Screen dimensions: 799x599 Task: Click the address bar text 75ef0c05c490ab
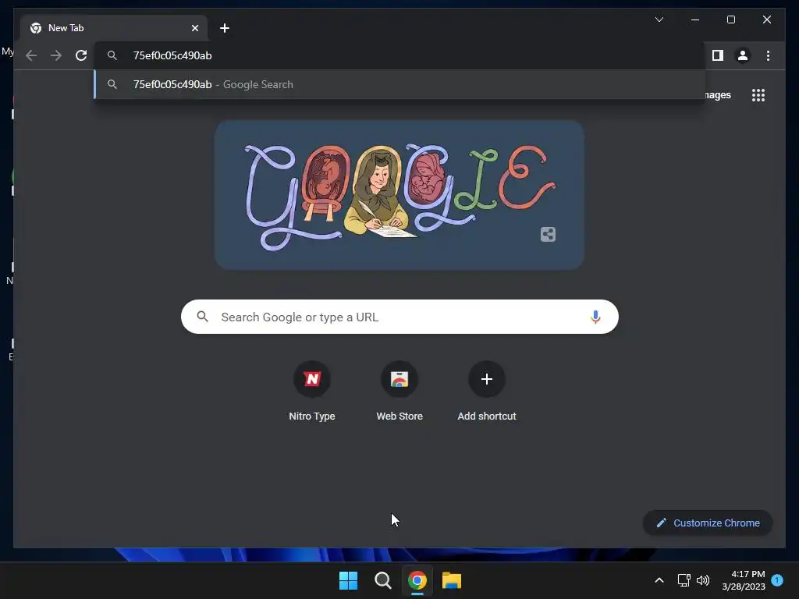click(x=172, y=55)
